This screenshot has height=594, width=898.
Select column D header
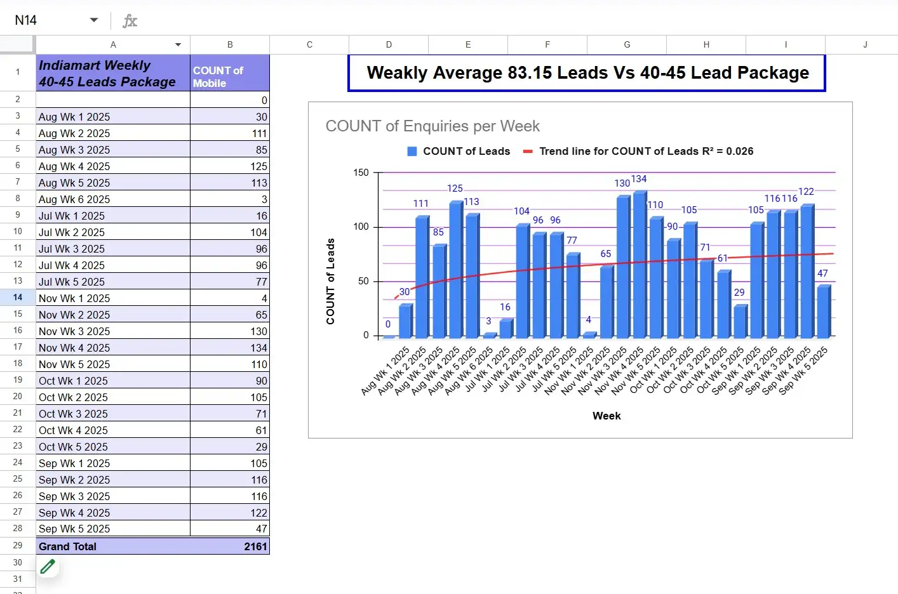[x=389, y=44]
